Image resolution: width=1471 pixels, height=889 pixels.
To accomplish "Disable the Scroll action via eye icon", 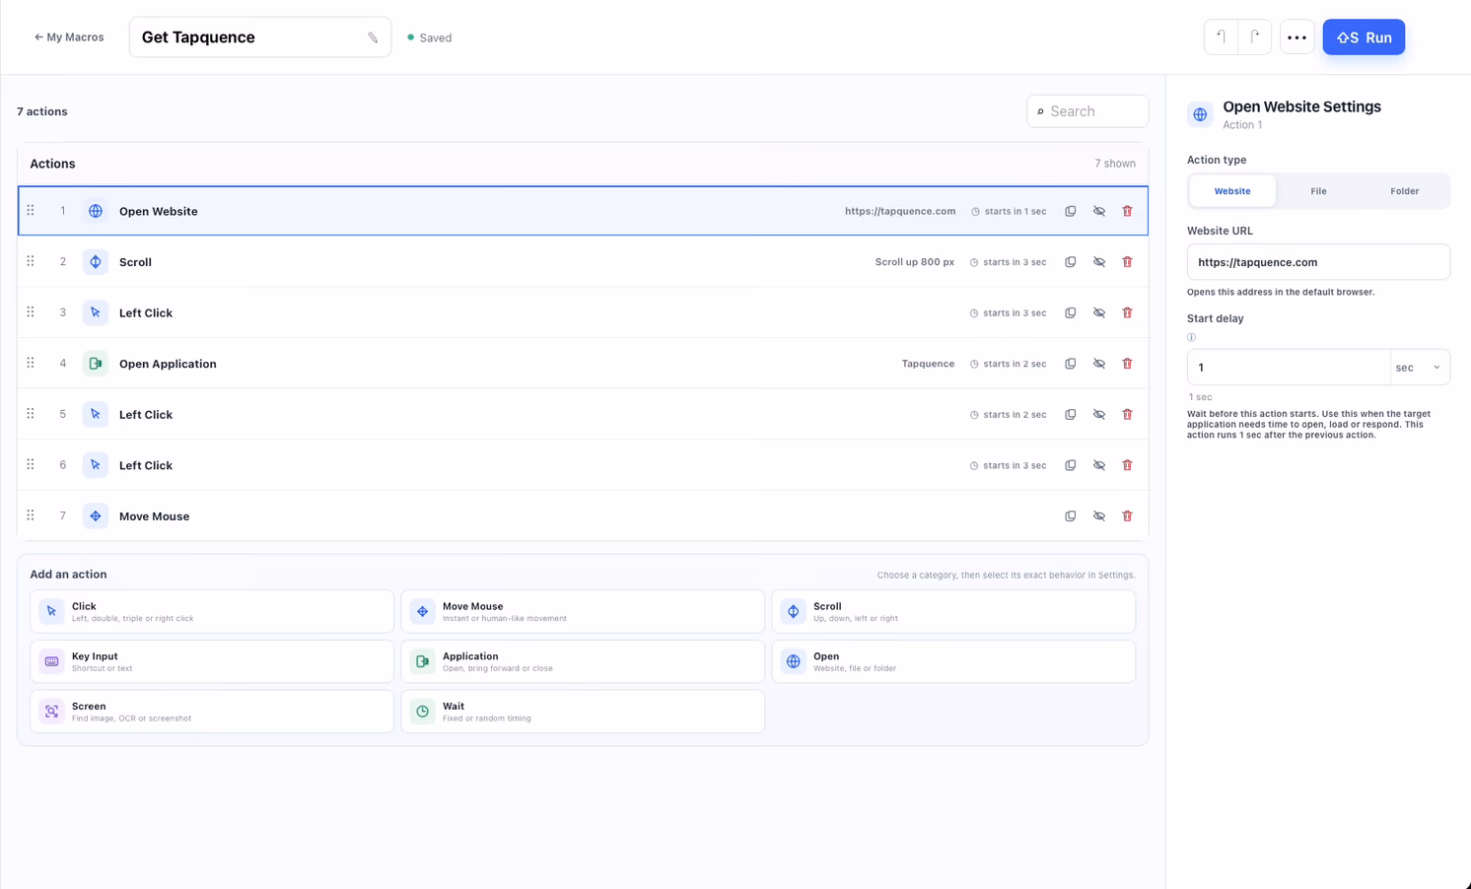I will pos(1098,262).
